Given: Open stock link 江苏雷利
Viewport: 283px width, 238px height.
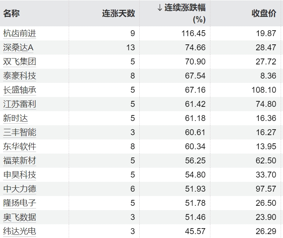Looking at the screenshot, I should click(x=20, y=104).
